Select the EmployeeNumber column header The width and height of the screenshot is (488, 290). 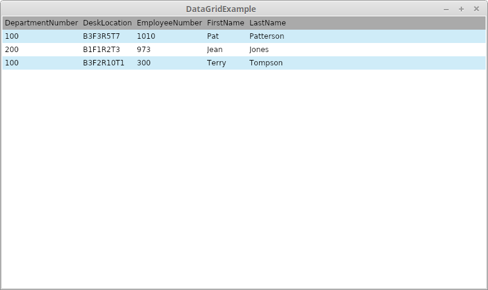(169, 23)
